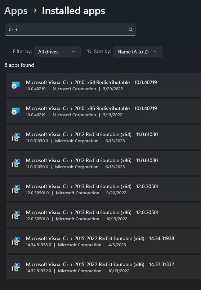Click the install date '9/20/2022'

click(x=116, y=193)
